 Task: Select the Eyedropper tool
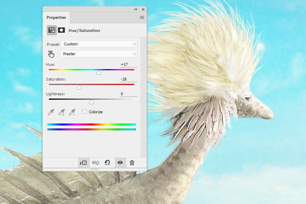point(51,112)
